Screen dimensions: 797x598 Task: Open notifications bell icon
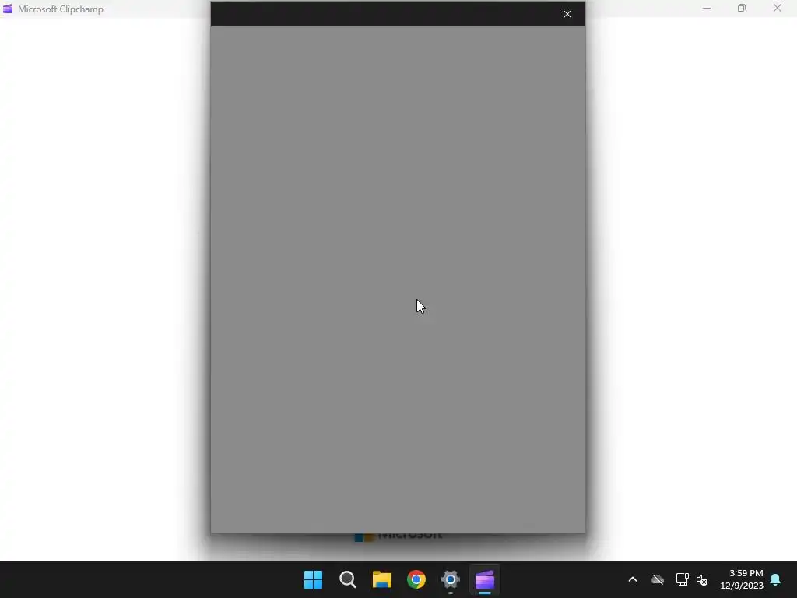tap(776, 579)
